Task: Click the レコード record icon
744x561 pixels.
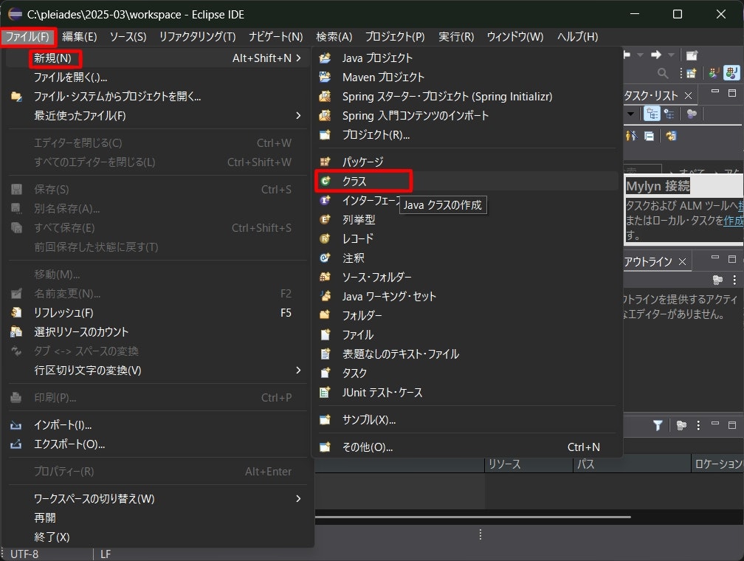Action: click(325, 238)
